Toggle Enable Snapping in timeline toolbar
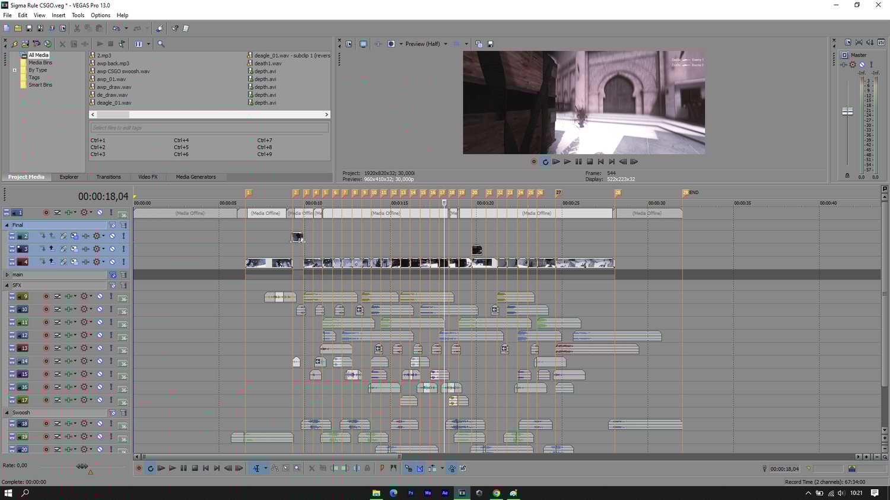The height and width of the screenshot is (500, 890). 409,469
